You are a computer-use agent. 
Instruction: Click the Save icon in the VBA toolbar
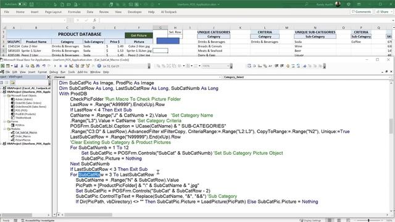(x=16, y=66)
